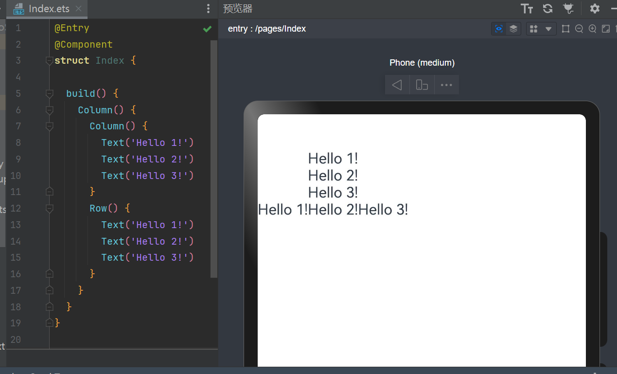Click the plug icon in previewer header

(568, 8)
